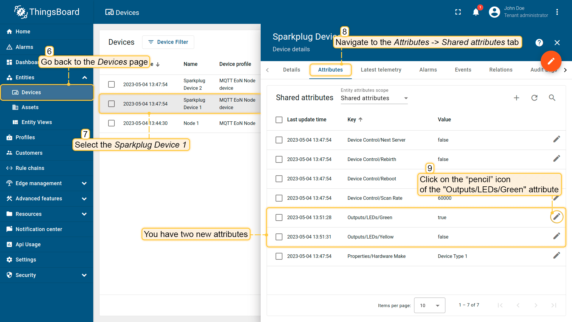
Task: Open Entity attributes scope dropdown
Action: 374,98
